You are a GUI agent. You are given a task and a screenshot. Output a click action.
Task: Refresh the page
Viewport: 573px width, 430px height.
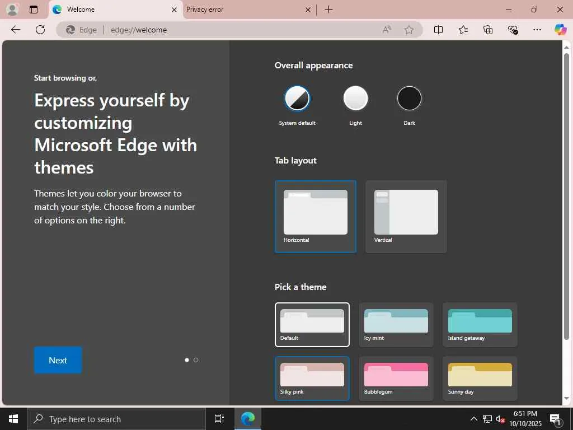40,30
